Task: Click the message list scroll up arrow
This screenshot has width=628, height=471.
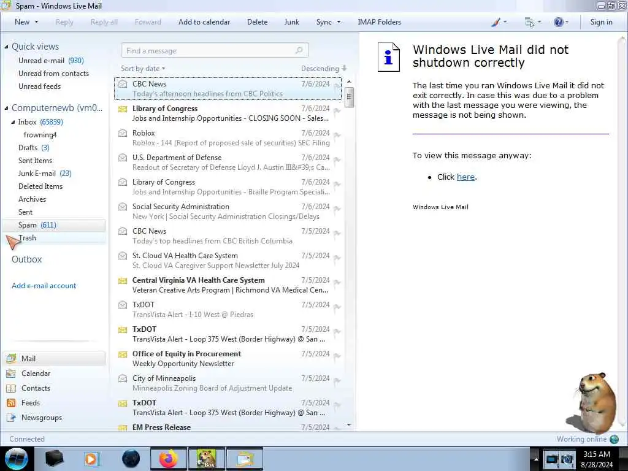Action: (x=349, y=82)
